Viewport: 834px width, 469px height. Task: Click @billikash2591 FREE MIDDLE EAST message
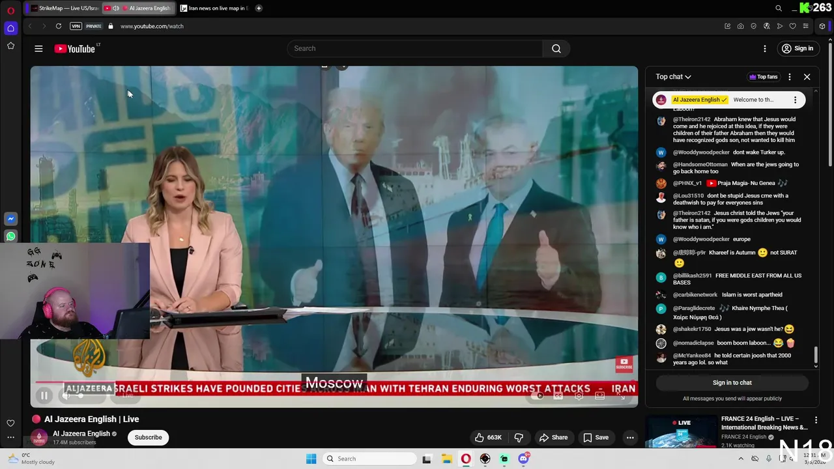(x=734, y=279)
